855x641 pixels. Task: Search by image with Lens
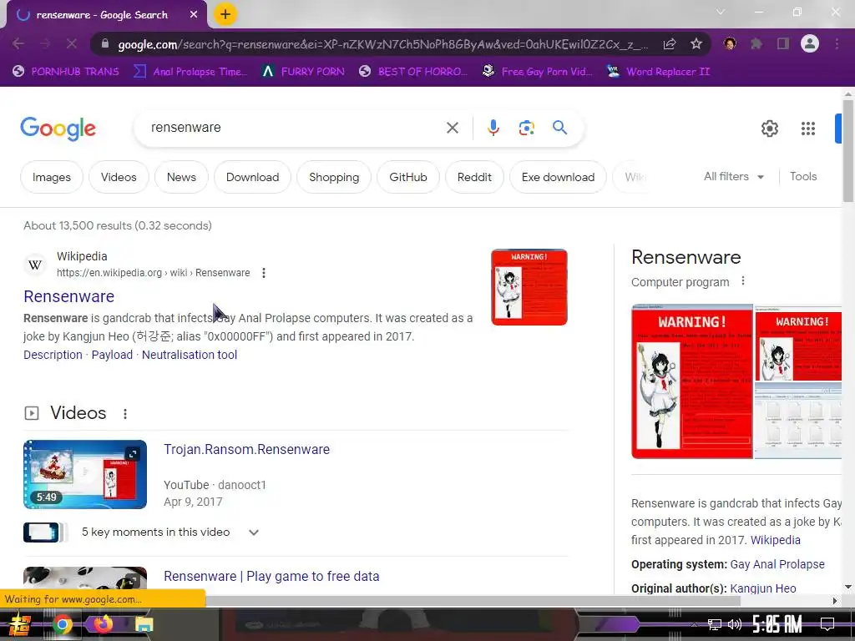[x=526, y=128]
